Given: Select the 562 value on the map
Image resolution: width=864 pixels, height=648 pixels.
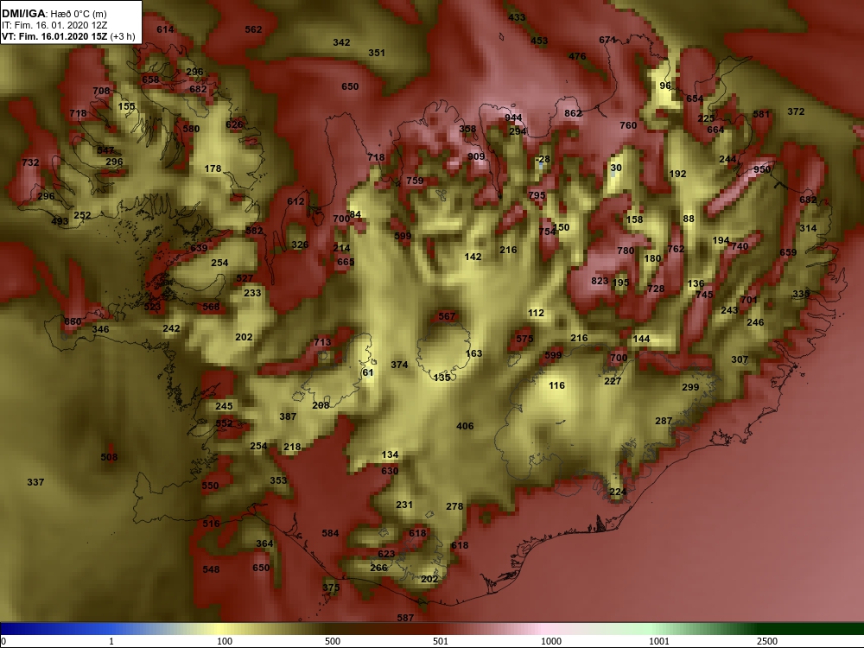Looking at the screenshot, I should pos(253,29).
